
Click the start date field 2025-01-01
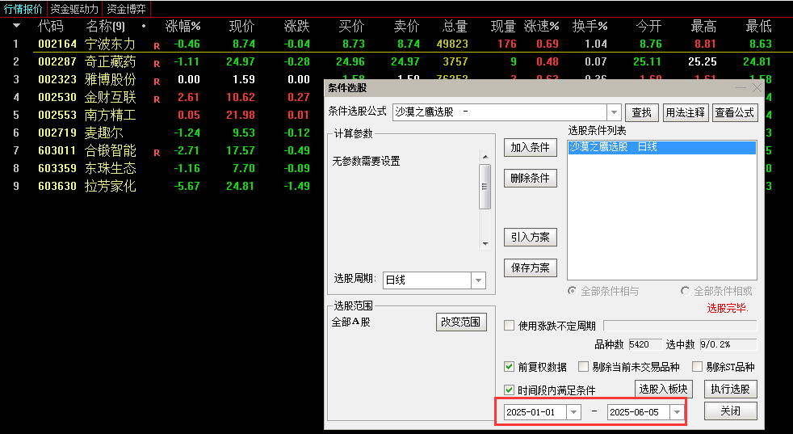coord(535,412)
